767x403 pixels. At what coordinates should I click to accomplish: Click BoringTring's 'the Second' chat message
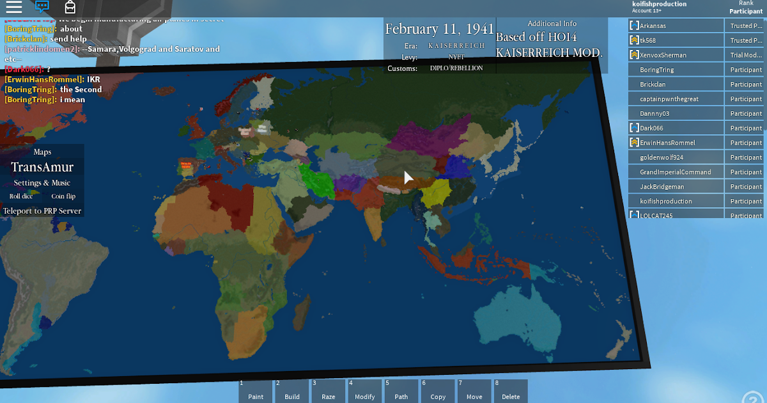pyautogui.click(x=53, y=90)
